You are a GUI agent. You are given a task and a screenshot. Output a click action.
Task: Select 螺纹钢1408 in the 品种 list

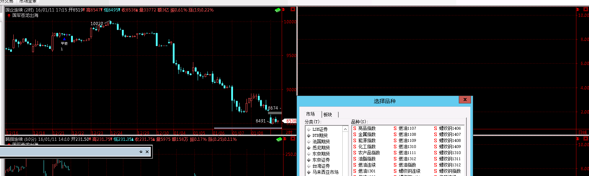(x=450, y=140)
